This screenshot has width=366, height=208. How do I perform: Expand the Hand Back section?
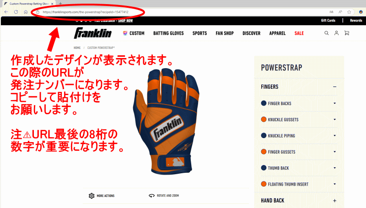[335, 201]
